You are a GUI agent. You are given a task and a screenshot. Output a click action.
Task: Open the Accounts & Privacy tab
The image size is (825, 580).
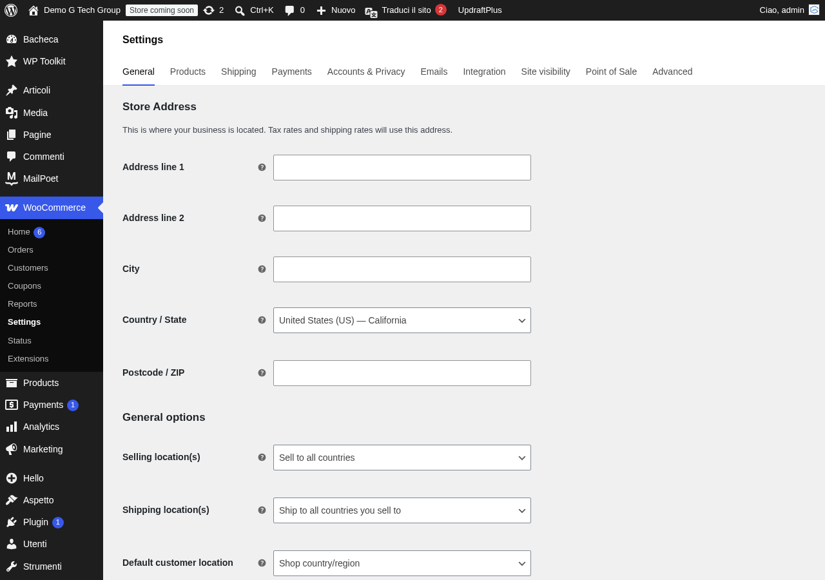coord(366,72)
